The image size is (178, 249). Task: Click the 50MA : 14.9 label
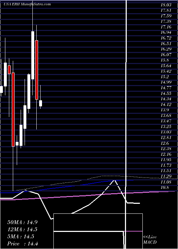point(22,222)
